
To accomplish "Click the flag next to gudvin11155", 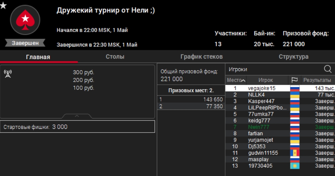I will pyautogui.click(x=295, y=153).
